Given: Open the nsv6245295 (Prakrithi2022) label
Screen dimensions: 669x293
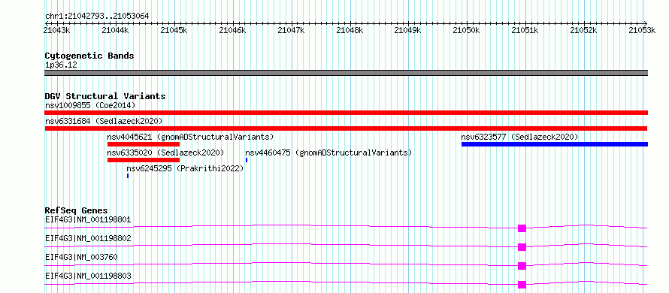Looking at the screenshot, I should coord(185,168).
